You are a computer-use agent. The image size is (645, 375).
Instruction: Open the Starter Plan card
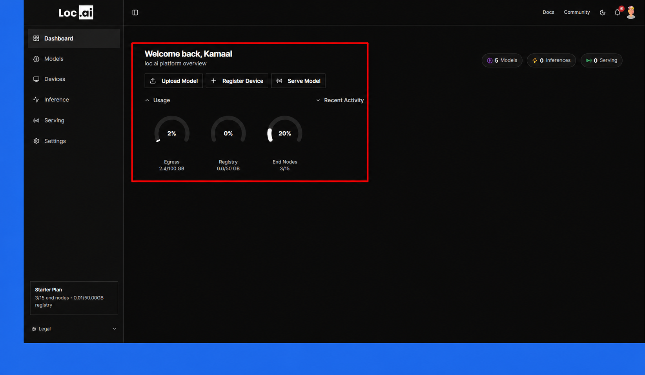[x=74, y=298]
